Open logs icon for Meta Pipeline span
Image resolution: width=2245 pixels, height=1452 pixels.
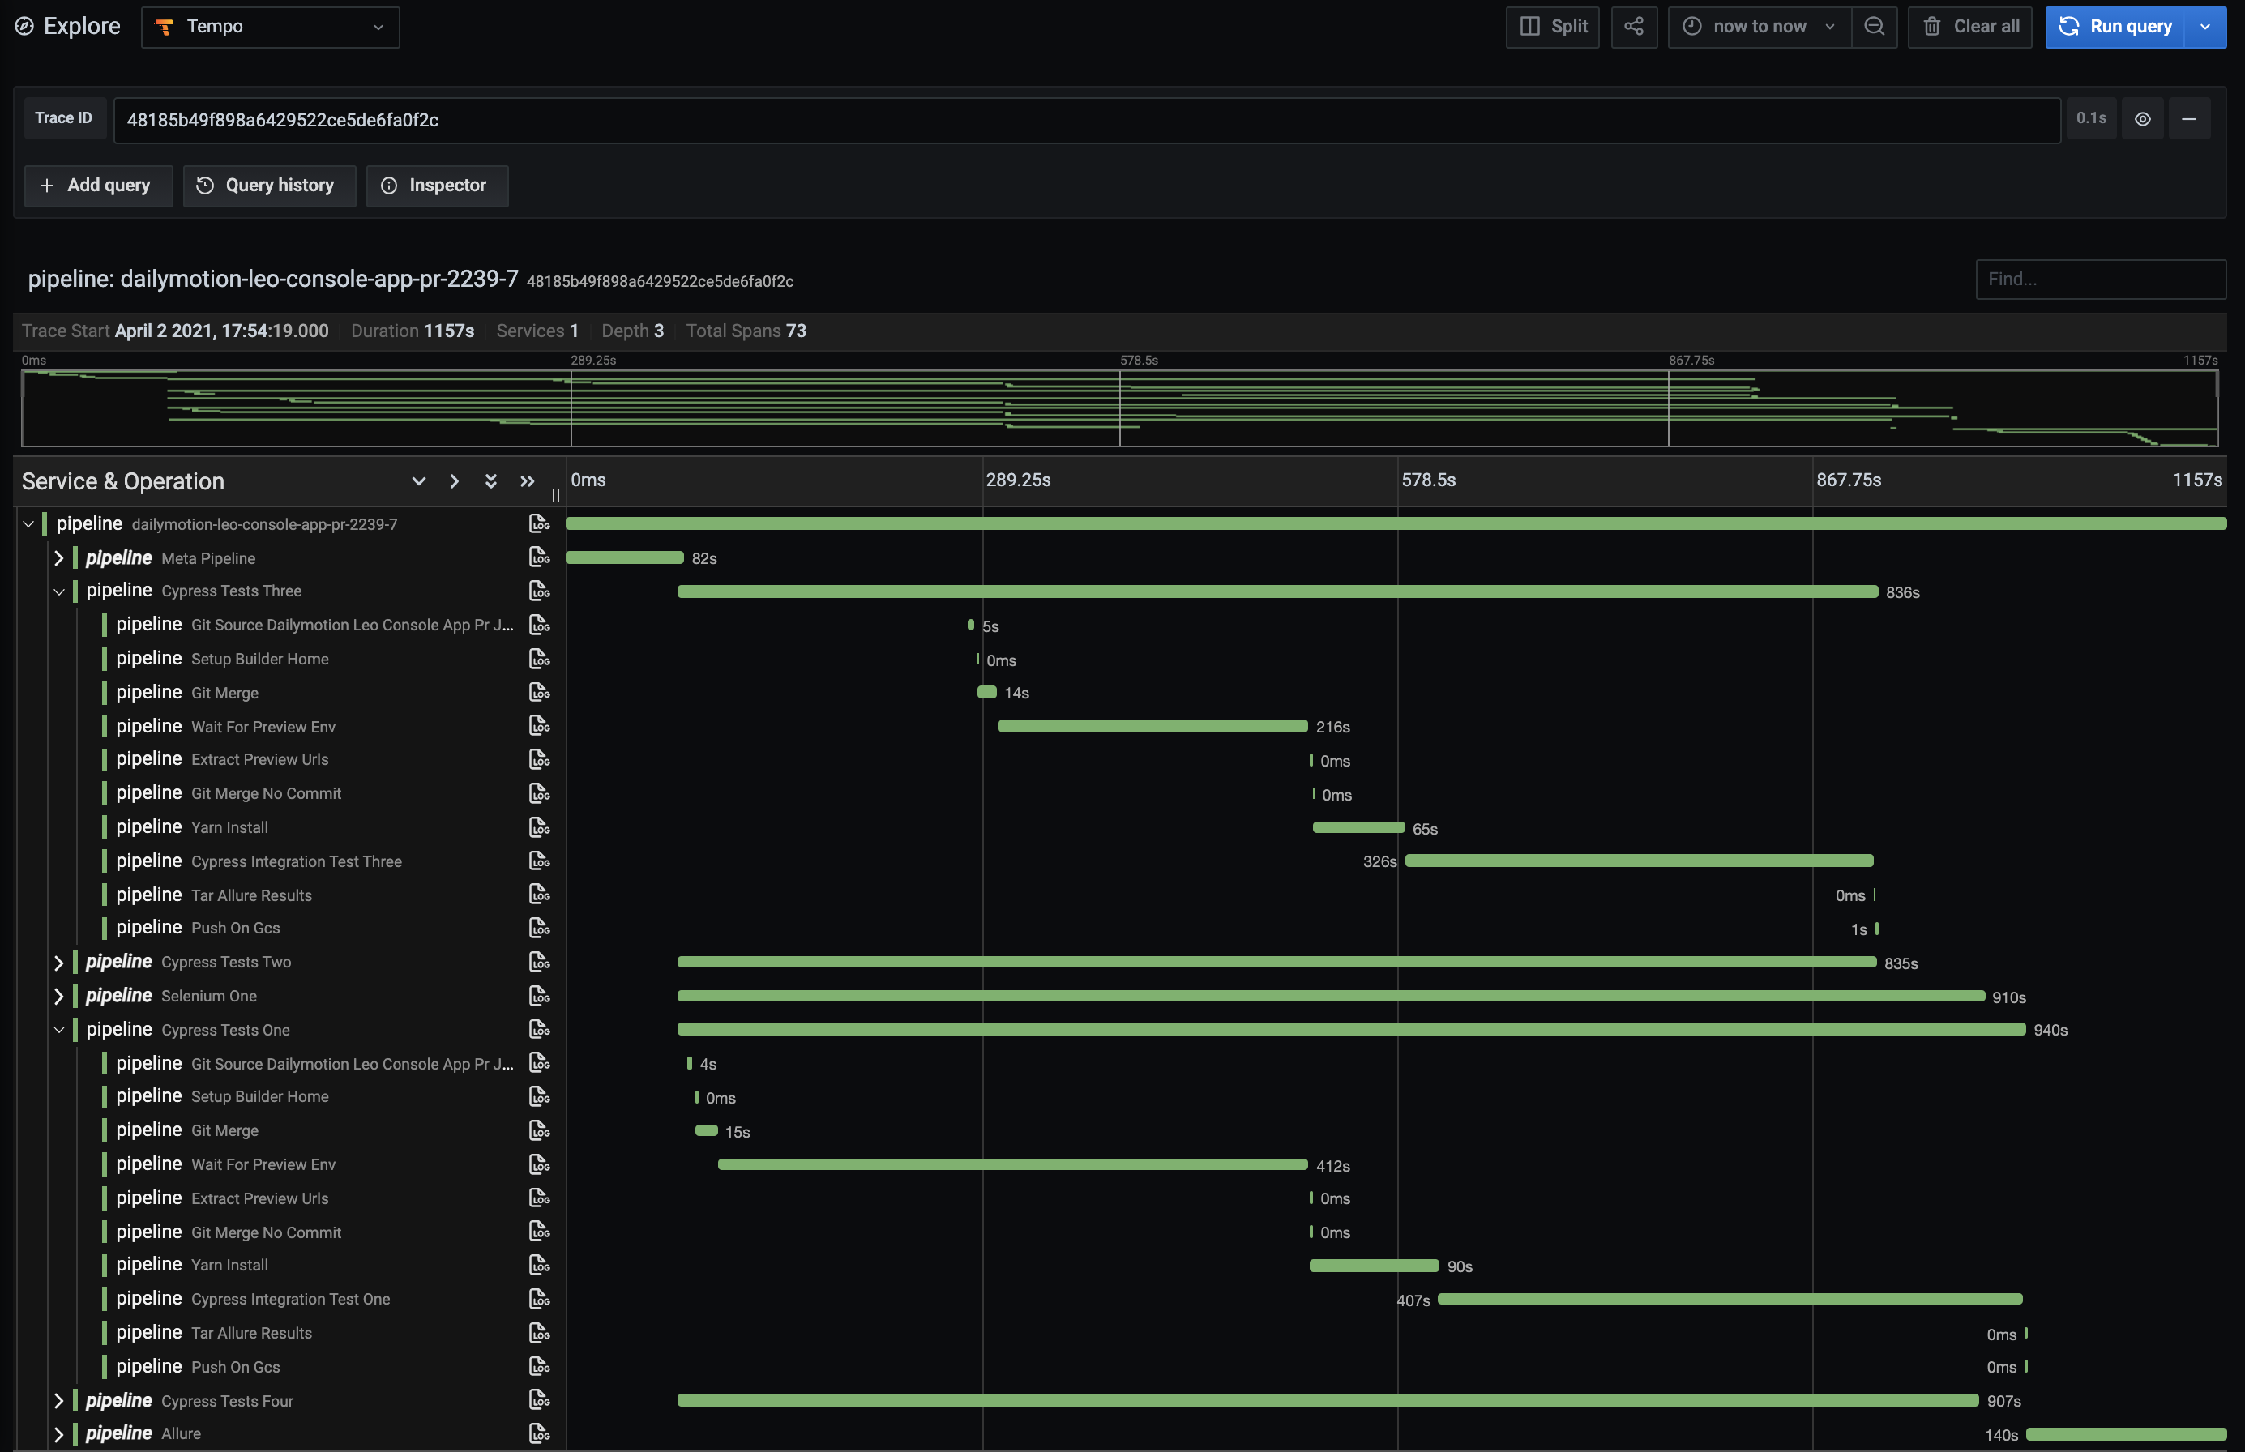pos(538,557)
